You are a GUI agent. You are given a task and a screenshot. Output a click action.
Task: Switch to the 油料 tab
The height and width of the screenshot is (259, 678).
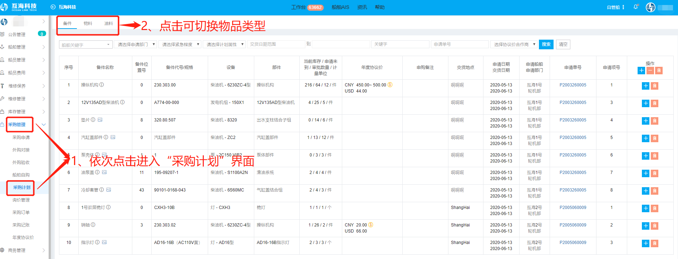(108, 24)
